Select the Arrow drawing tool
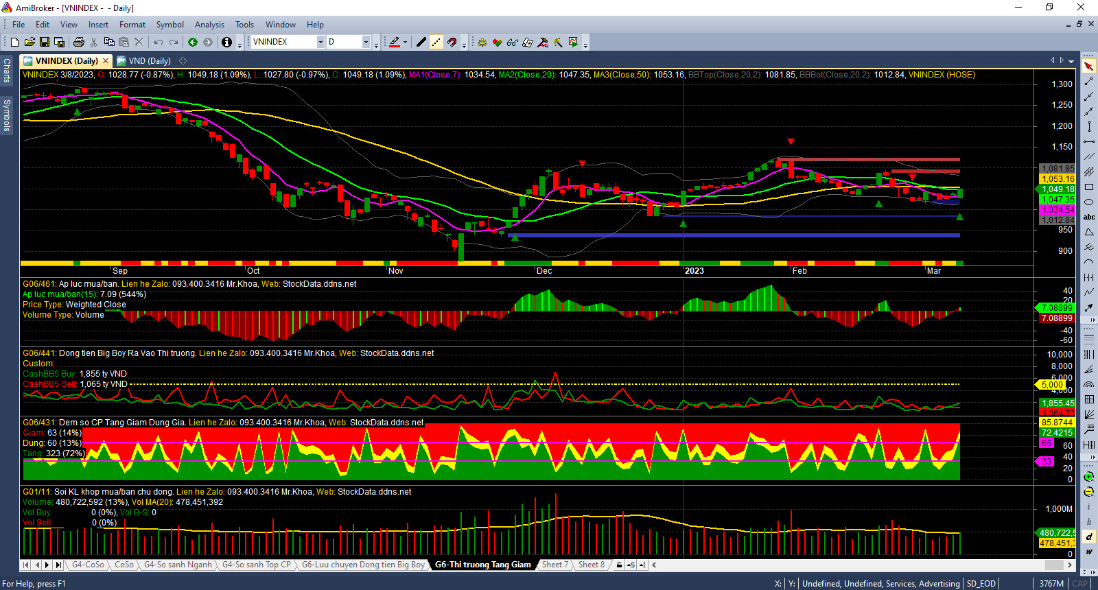The width and height of the screenshot is (1098, 590). (1089, 307)
